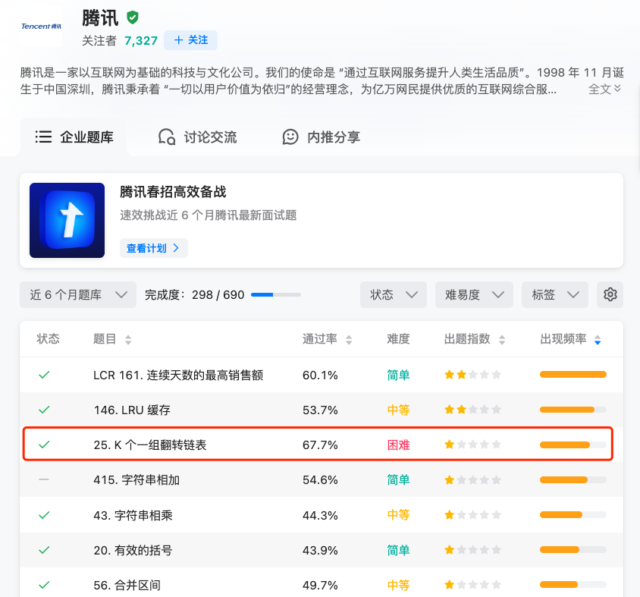Click the 关注 follow button
640x597 pixels.
click(190, 40)
